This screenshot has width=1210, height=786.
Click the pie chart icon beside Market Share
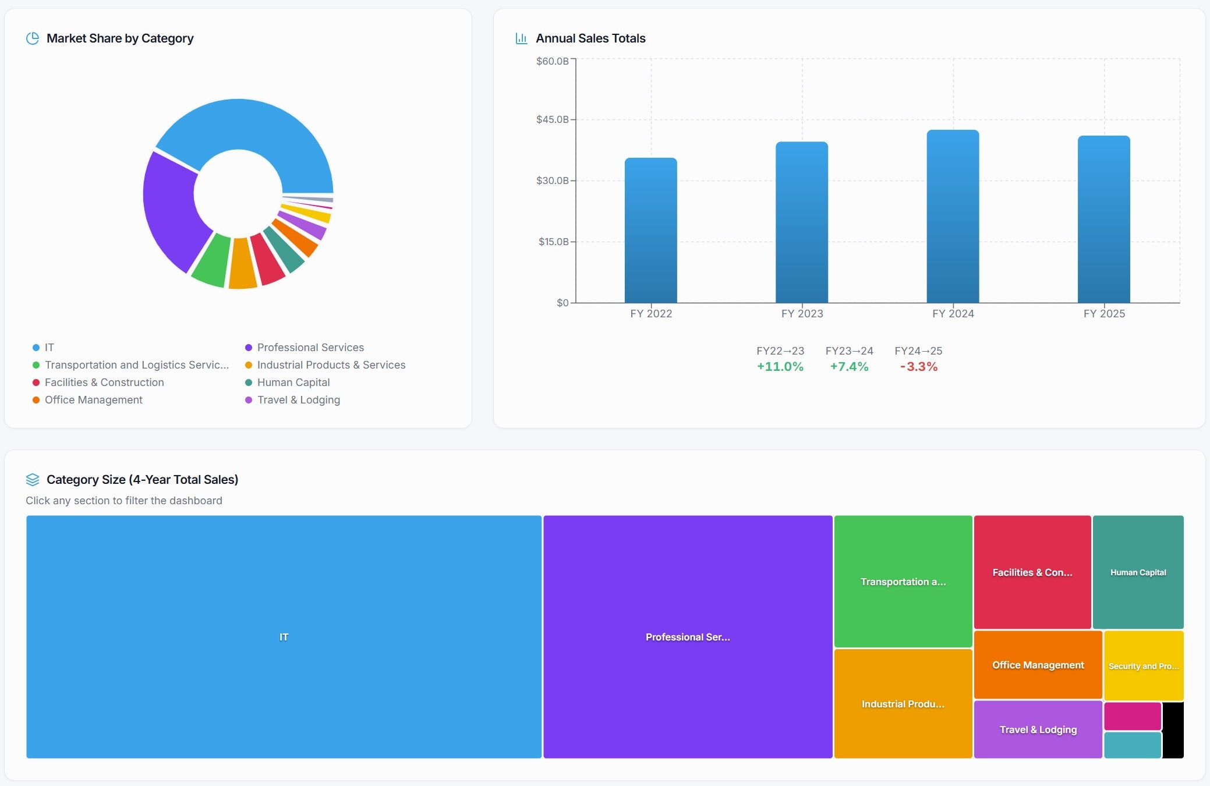(33, 38)
